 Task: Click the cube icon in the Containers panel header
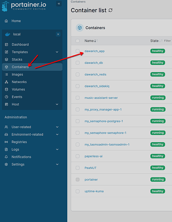point(80,28)
